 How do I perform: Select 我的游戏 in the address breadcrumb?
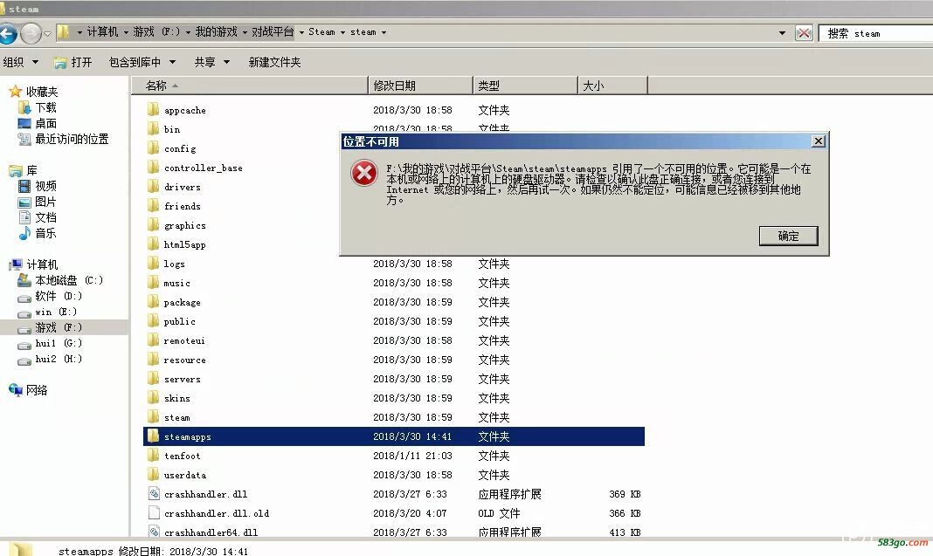tap(216, 32)
